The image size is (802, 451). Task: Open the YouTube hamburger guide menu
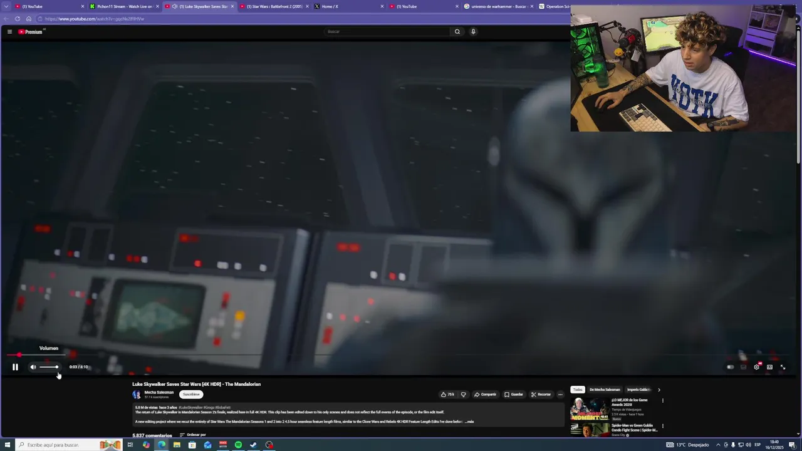point(9,31)
